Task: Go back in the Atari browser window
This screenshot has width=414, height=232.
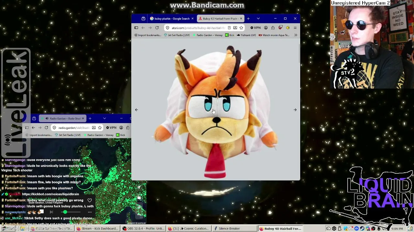Action: click(143, 28)
